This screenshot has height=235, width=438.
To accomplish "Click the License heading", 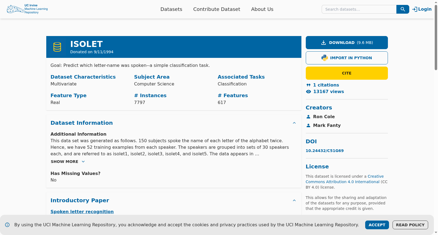I will tap(317, 167).
